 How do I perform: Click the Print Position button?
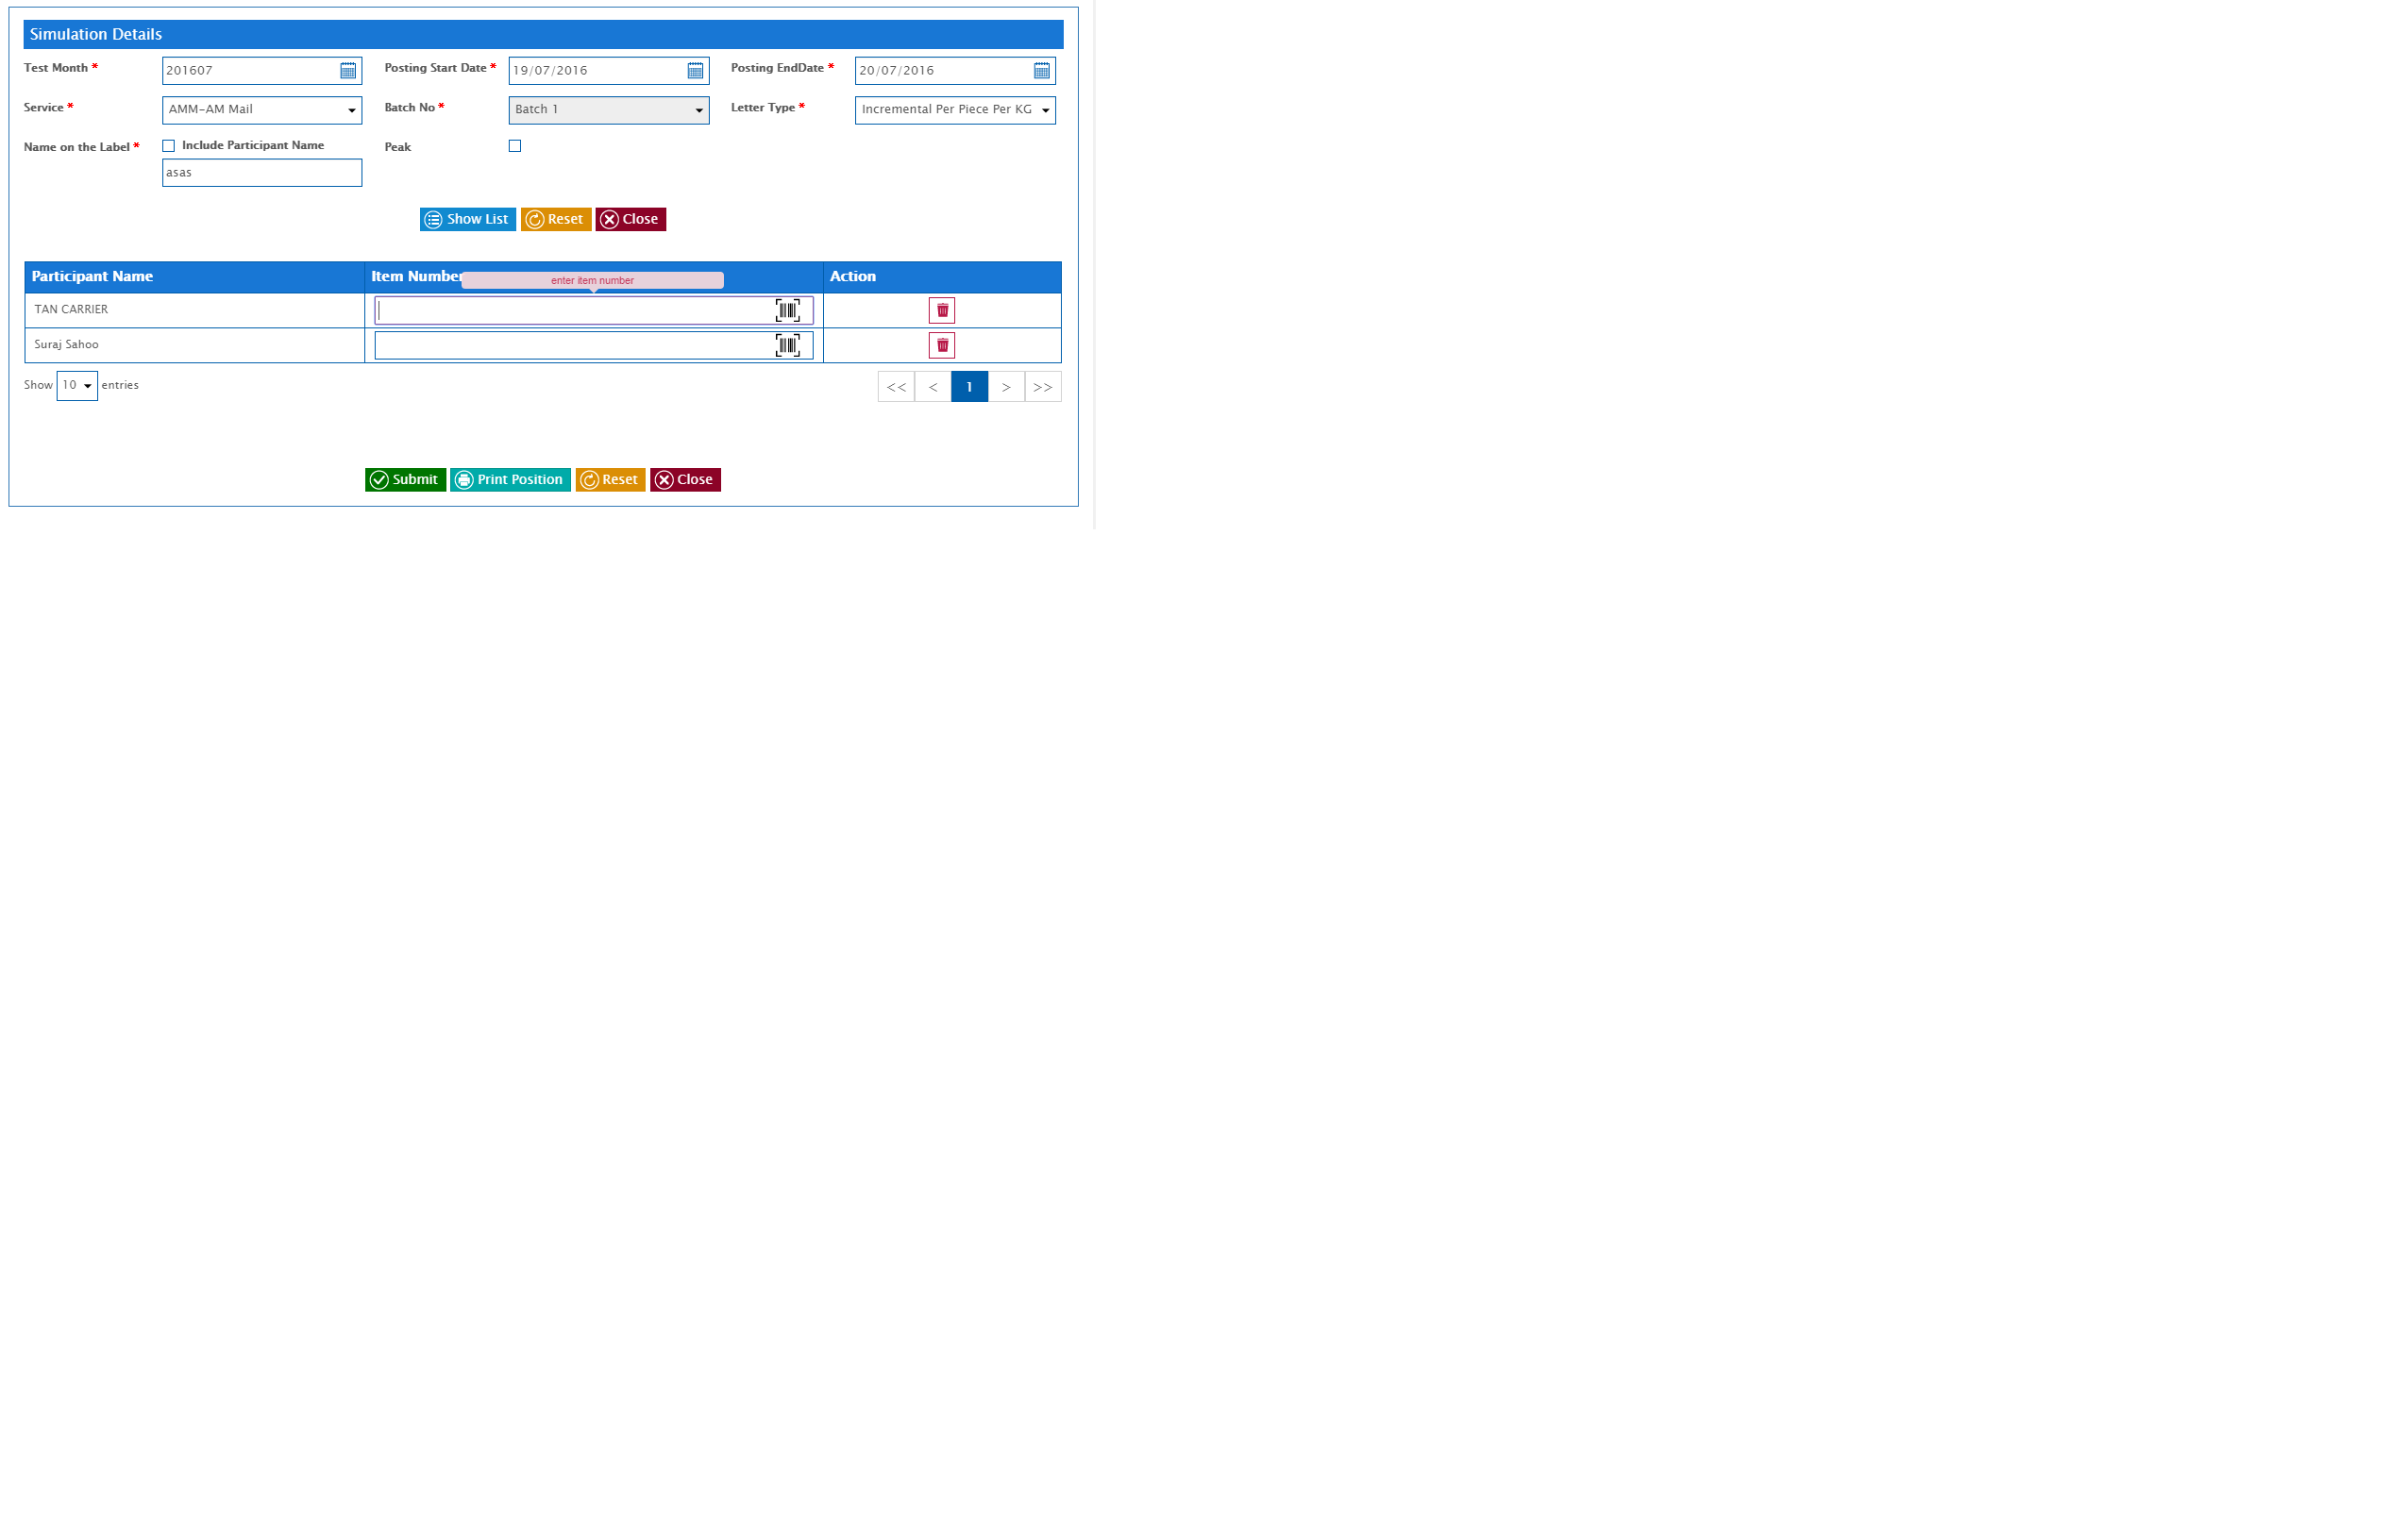(x=510, y=480)
